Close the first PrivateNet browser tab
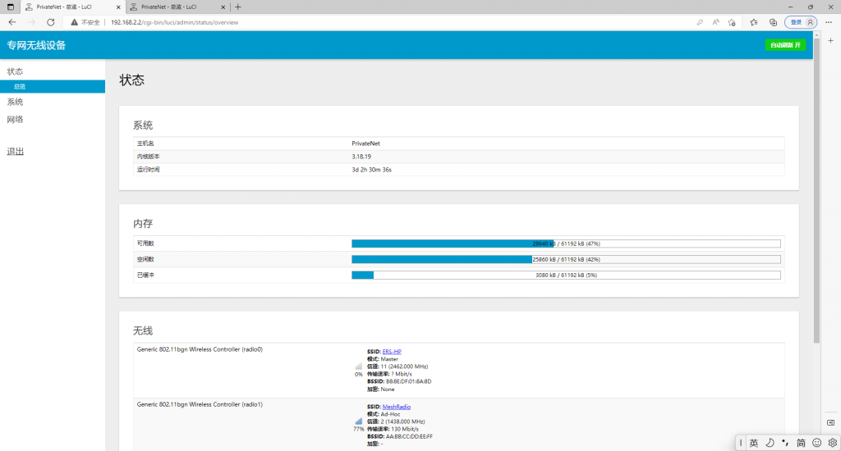Viewport: 841px width, 451px height. pos(118,7)
